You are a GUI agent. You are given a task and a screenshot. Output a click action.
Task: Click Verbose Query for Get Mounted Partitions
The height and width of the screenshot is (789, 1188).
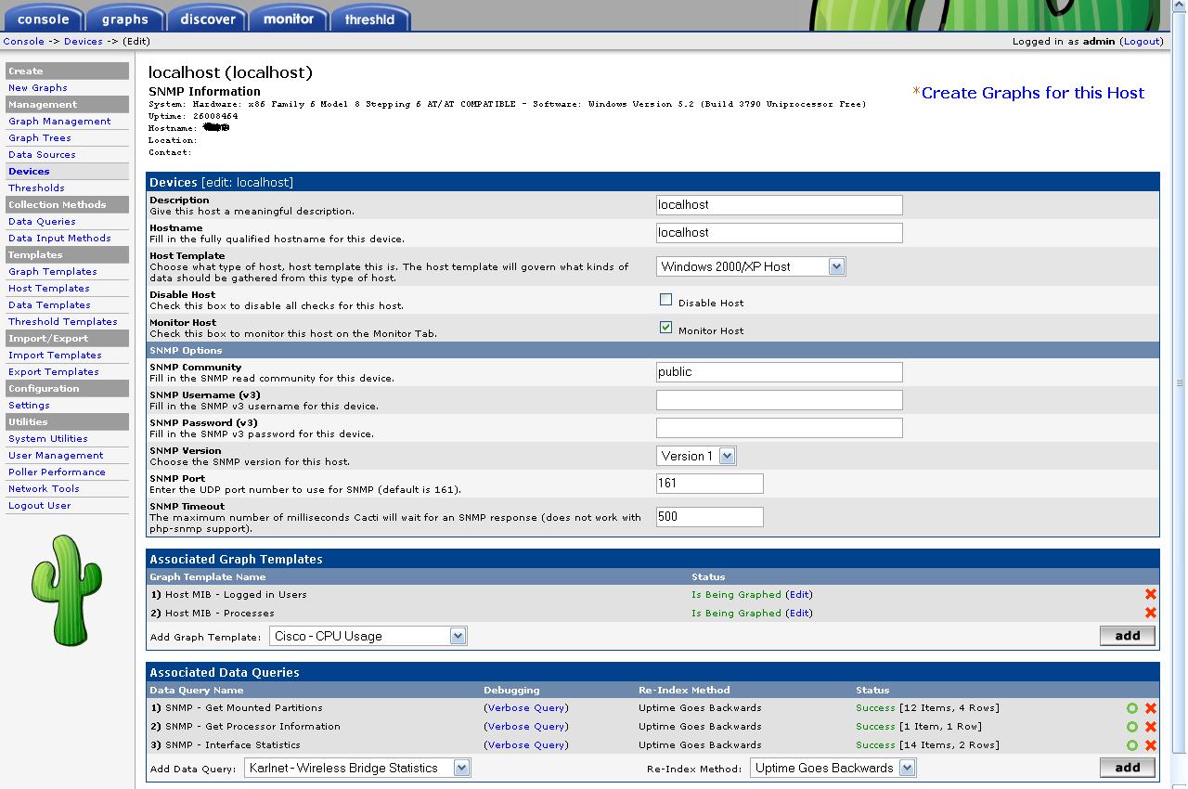point(526,708)
